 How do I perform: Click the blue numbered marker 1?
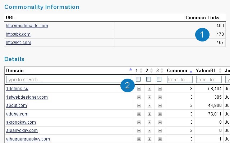coord(202,35)
